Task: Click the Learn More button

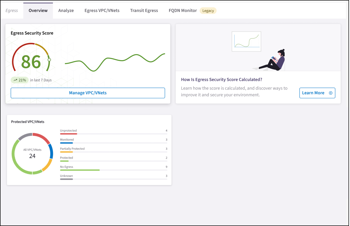Action: coord(317,93)
